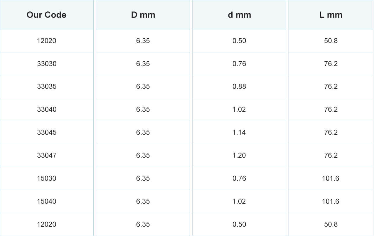Screen dimensions: 374x236
Task: Select code 33045 cell
Action: coord(47,132)
